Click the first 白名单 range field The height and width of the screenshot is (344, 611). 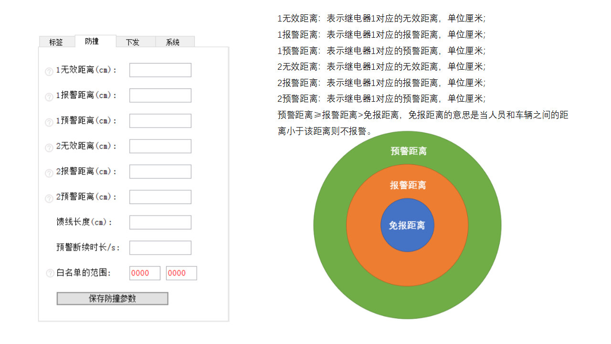pyautogui.click(x=145, y=273)
